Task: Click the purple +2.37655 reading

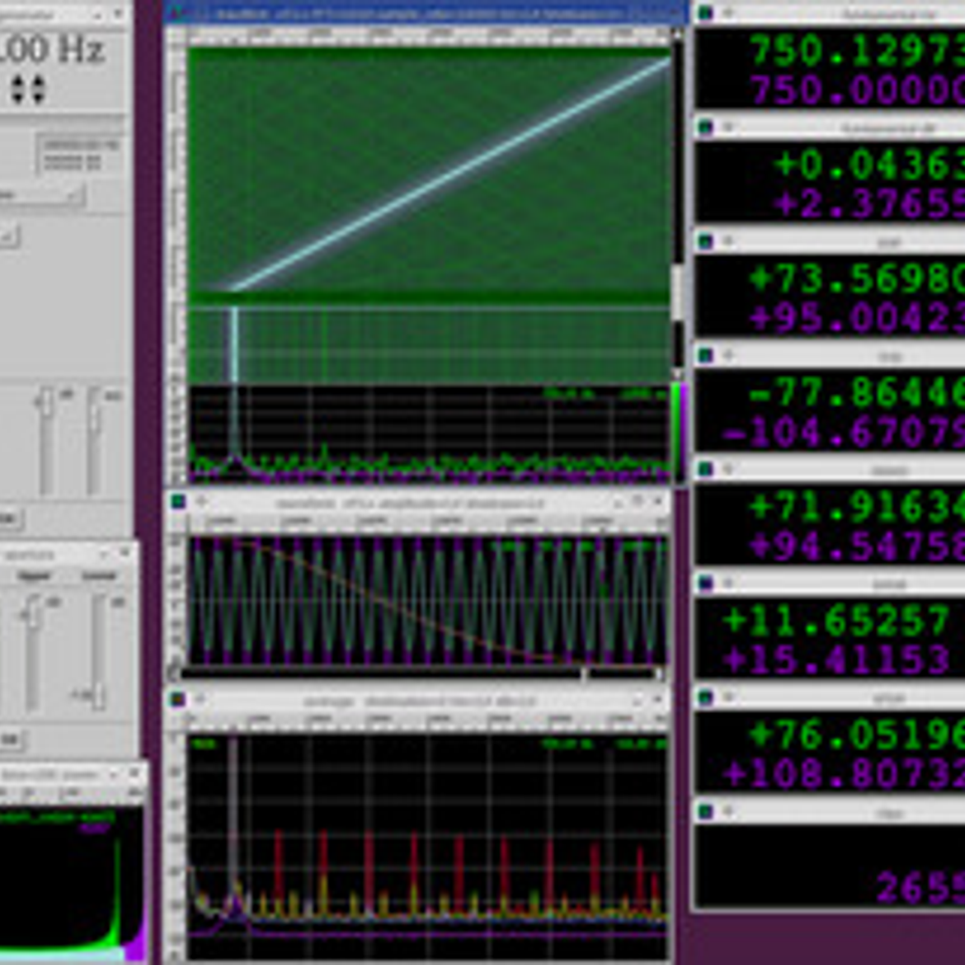Action: pos(868,204)
